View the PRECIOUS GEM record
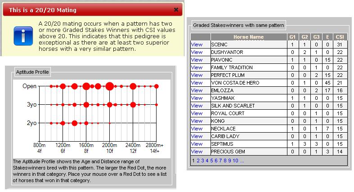 (x=197, y=152)
